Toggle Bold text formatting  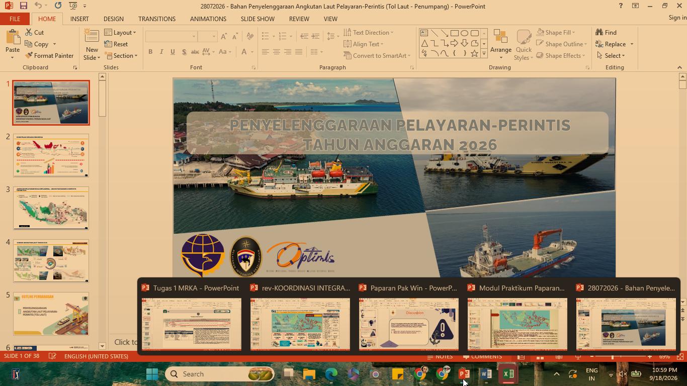tap(150, 52)
